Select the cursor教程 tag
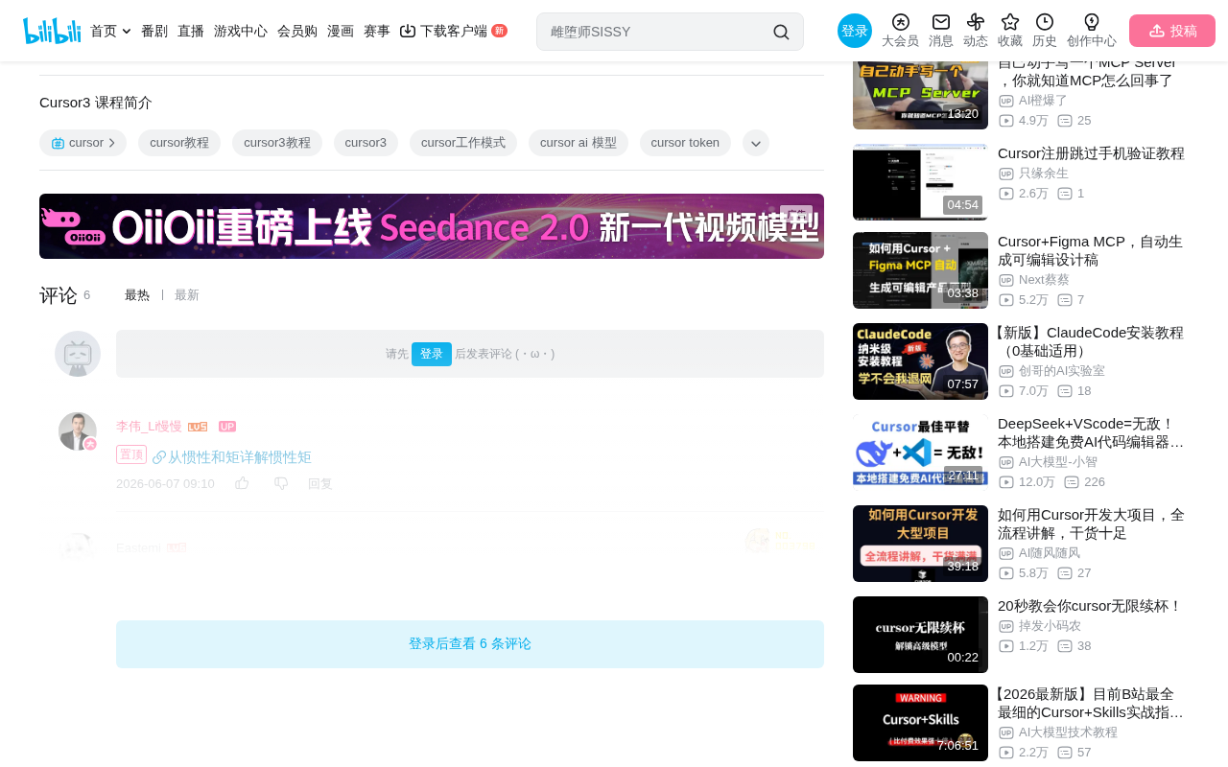This screenshot has height=767, width=1228. (179, 143)
